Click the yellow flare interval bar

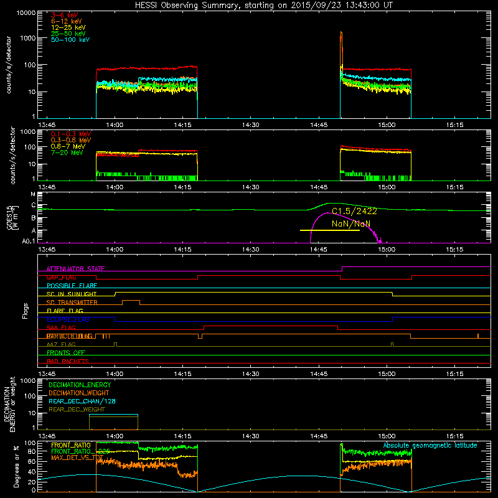330,230
